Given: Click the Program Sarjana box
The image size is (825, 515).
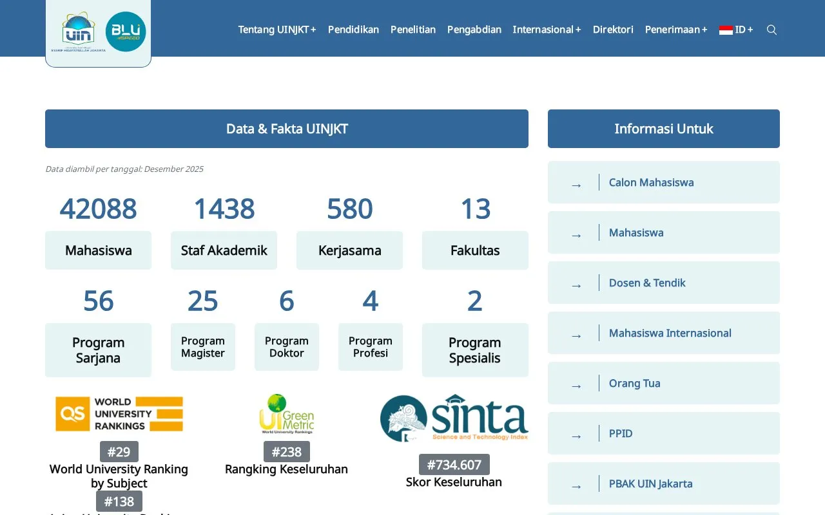Looking at the screenshot, I should 98,350.
